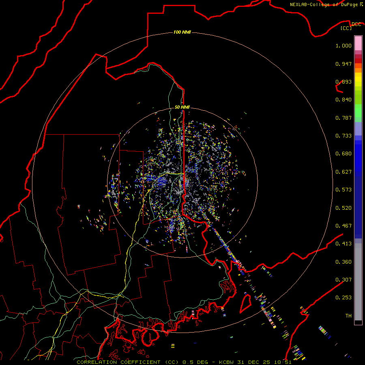This screenshot has width=365, height=365.
Task: Click the 0.840 scale label
Action: coord(344,100)
